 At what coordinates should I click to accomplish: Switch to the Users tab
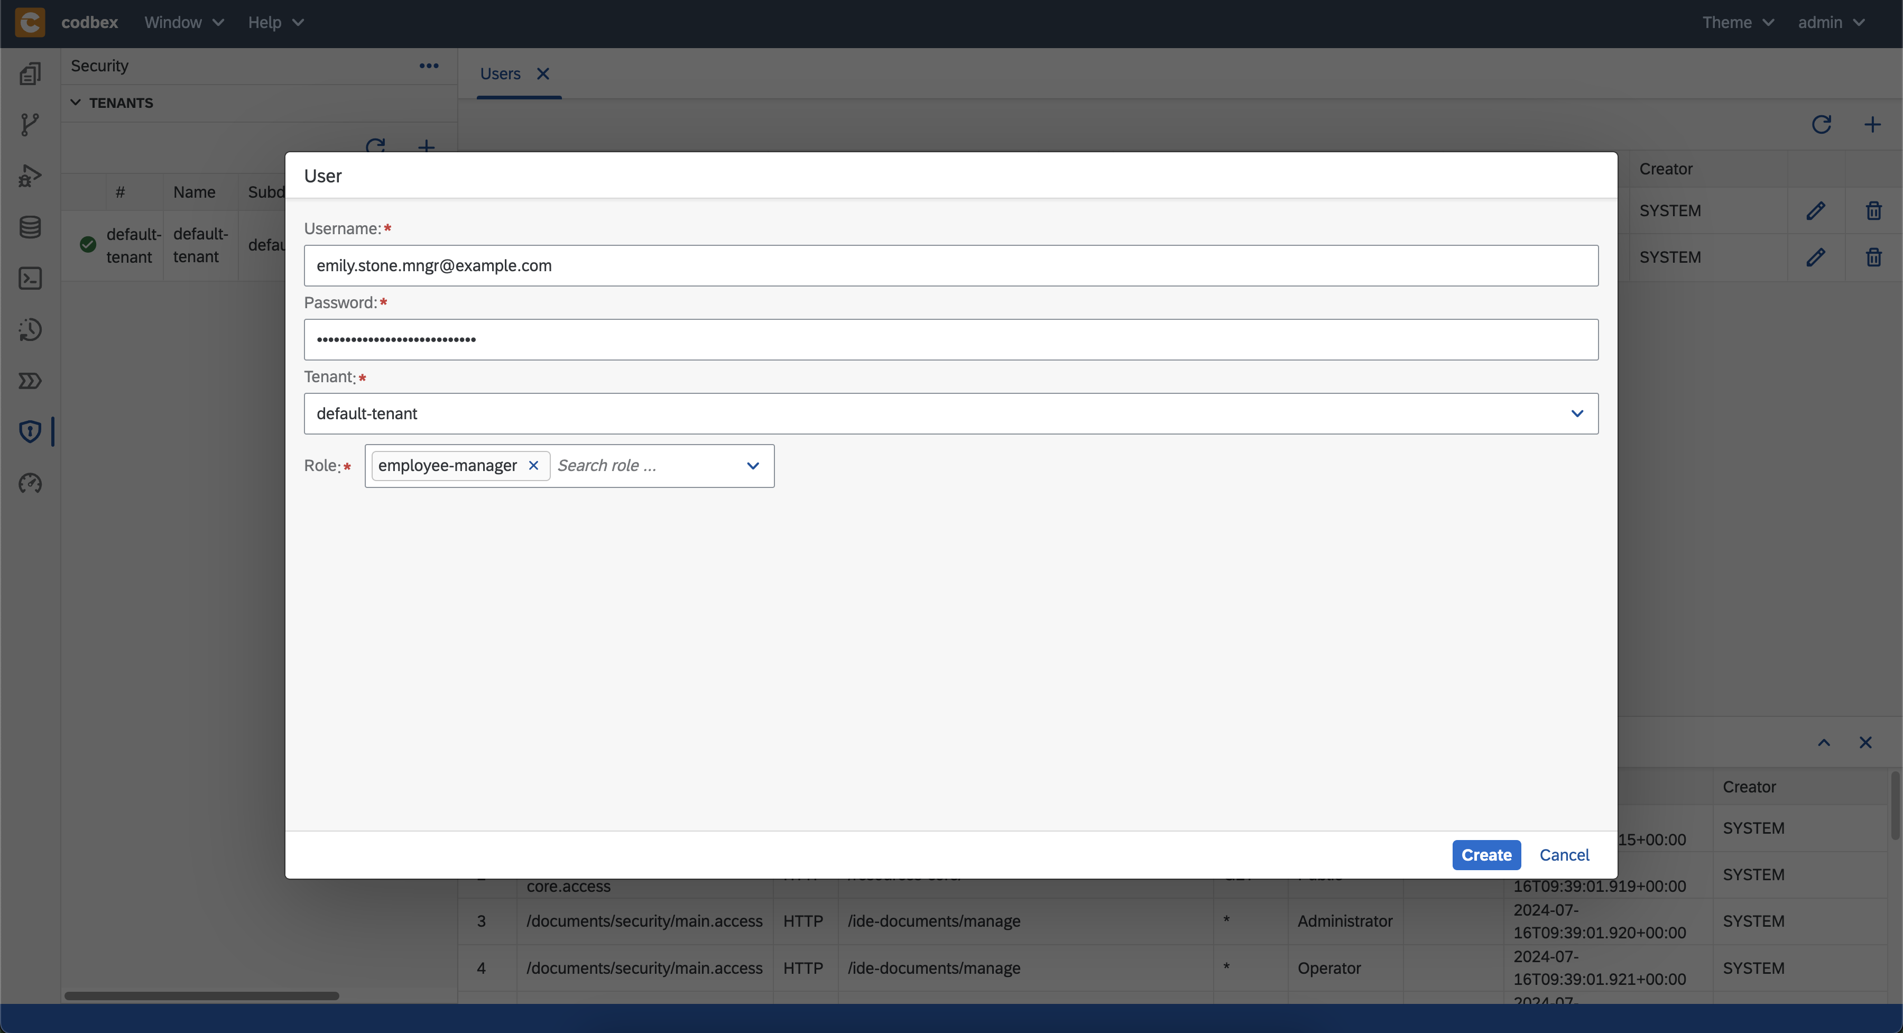pos(500,74)
